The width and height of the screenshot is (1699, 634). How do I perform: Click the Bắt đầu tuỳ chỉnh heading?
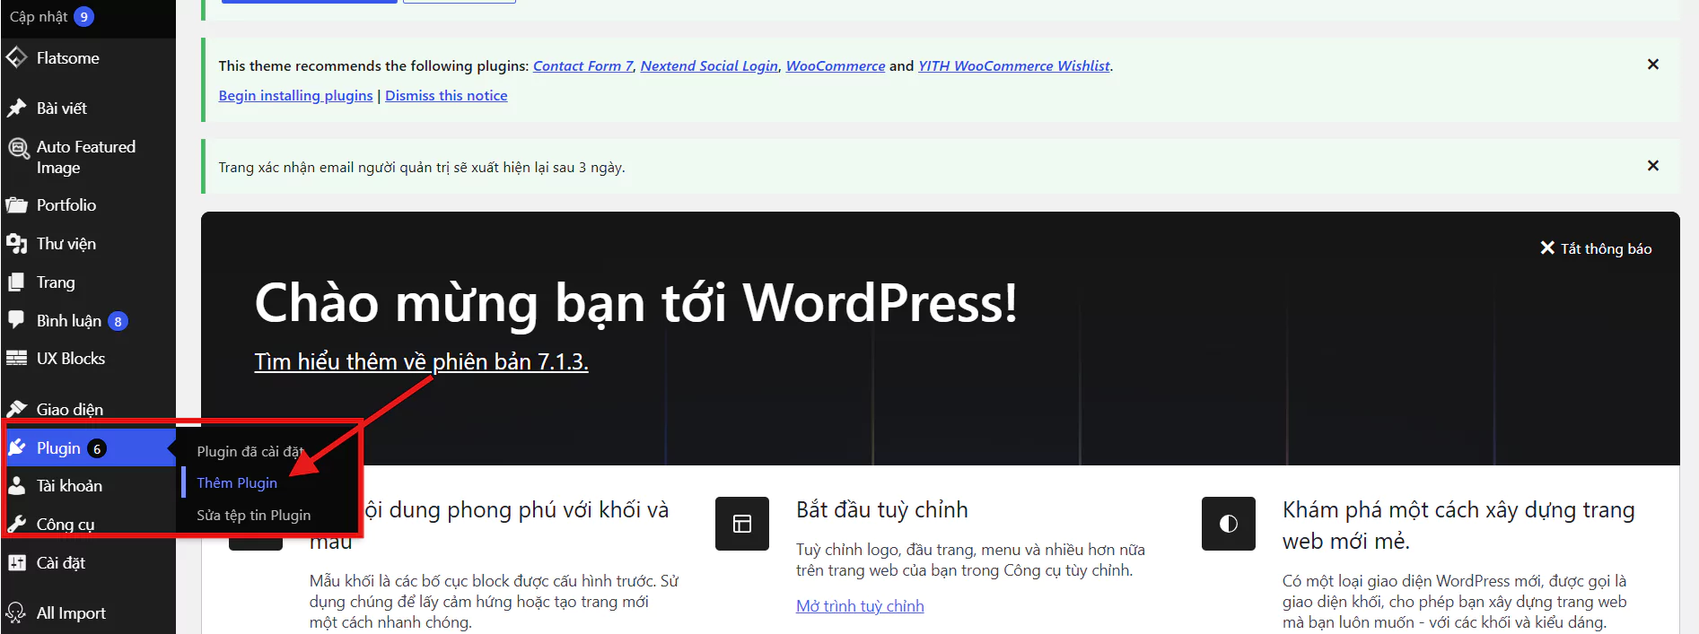(x=882, y=509)
